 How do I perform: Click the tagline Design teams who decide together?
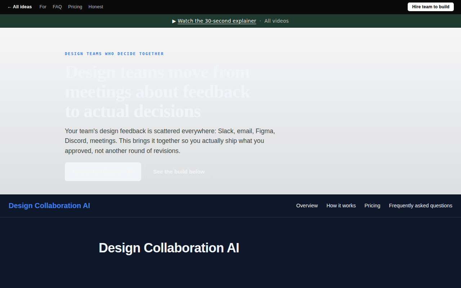tap(114, 54)
